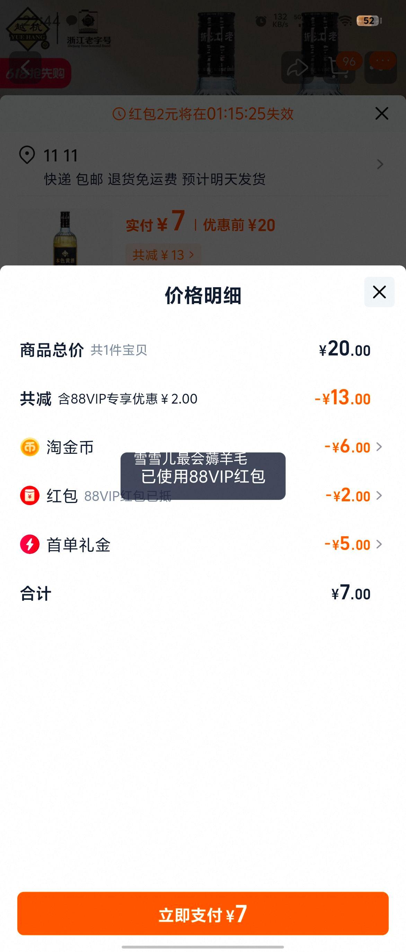Tap the share arrow icon

pos(297,68)
